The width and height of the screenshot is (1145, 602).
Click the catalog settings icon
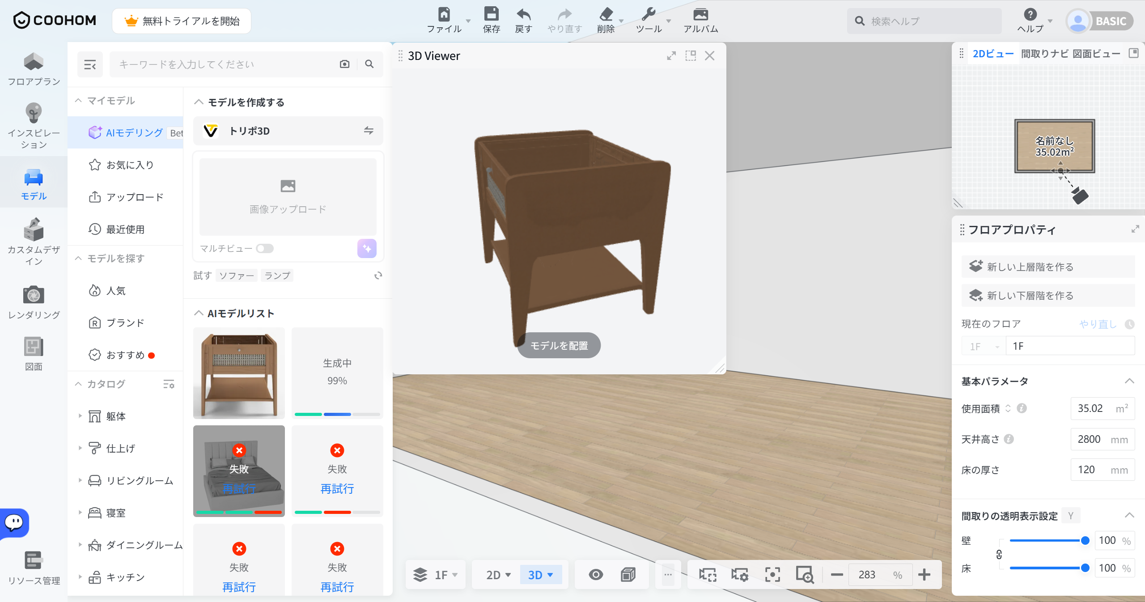(x=169, y=384)
